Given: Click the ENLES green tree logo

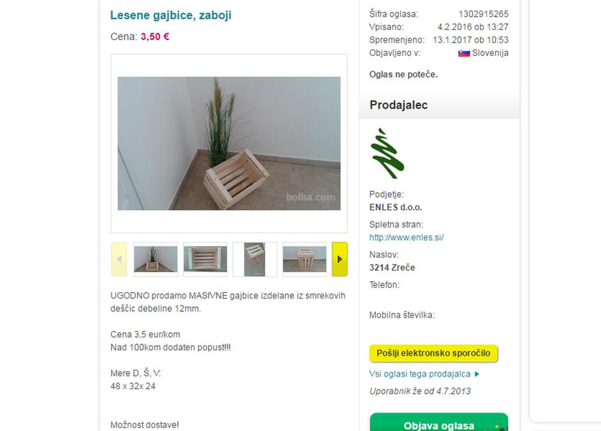Looking at the screenshot, I should click(x=387, y=153).
